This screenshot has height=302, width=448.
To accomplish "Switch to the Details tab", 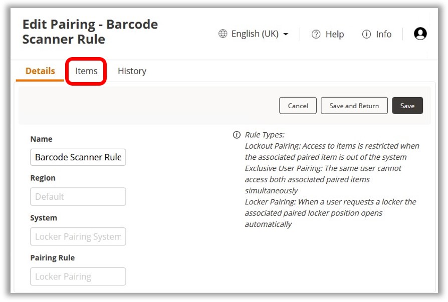I will 40,71.
